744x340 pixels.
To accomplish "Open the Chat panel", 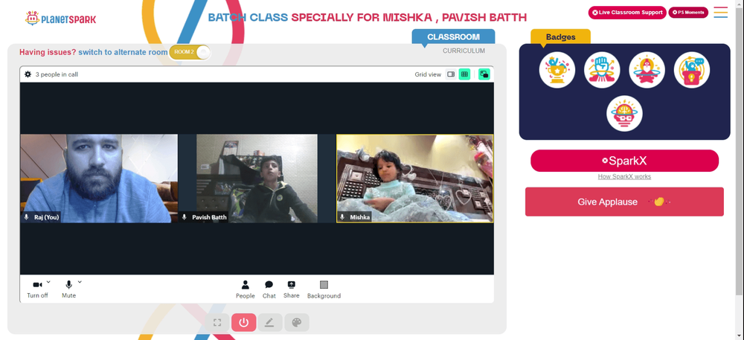I will tap(269, 289).
